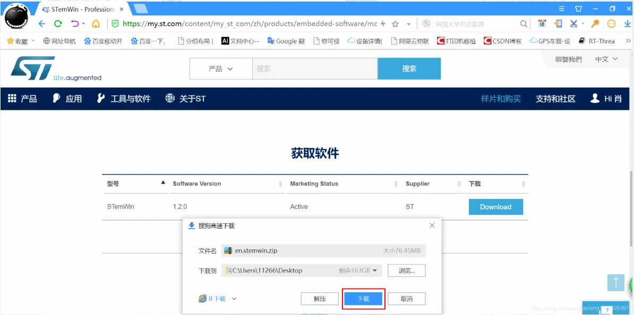Viewport: 634px width, 315px height.
Task: Open the 设备详情 bookmark
Action: pyautogui.click(x=365, y=41)
